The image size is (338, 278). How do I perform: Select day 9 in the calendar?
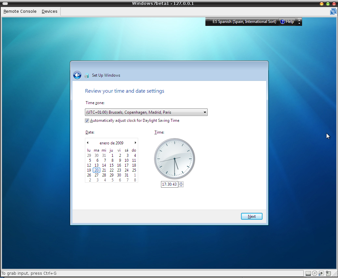click(120, 160)
